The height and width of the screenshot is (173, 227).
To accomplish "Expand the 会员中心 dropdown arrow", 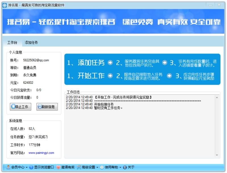I will 27,167.
